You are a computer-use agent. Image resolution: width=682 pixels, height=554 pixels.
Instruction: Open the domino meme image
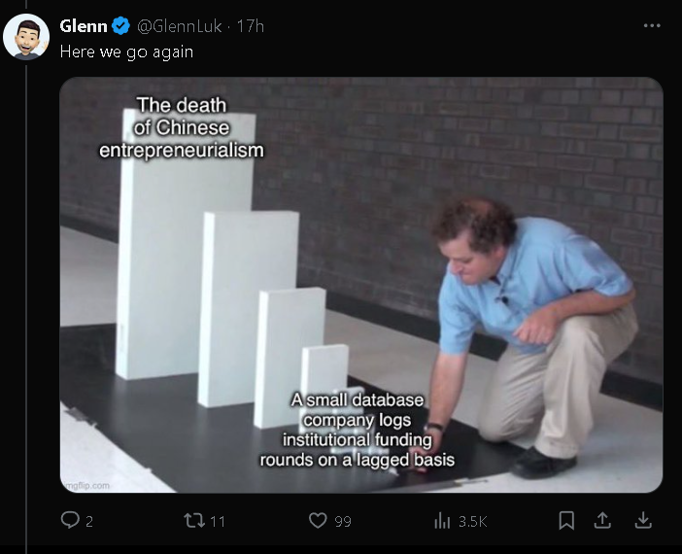361,284
